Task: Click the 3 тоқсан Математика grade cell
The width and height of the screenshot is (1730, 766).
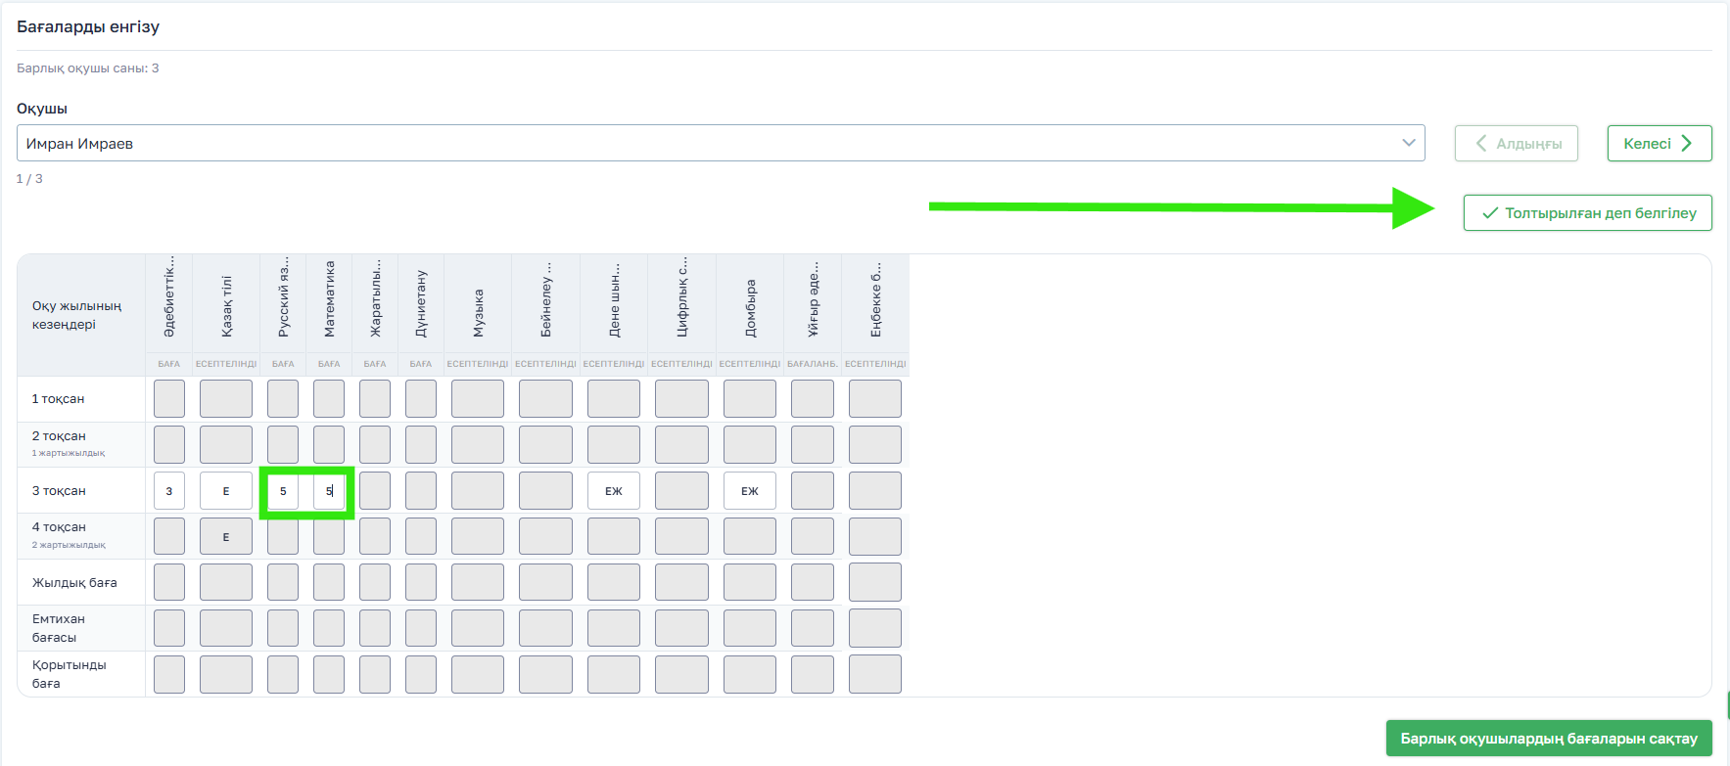Action: tap(329, 491)
